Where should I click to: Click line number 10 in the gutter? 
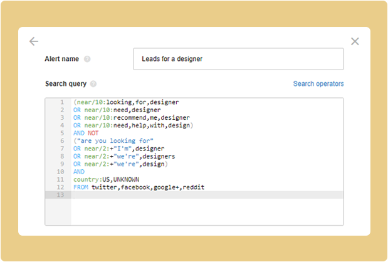click(60, 172)
